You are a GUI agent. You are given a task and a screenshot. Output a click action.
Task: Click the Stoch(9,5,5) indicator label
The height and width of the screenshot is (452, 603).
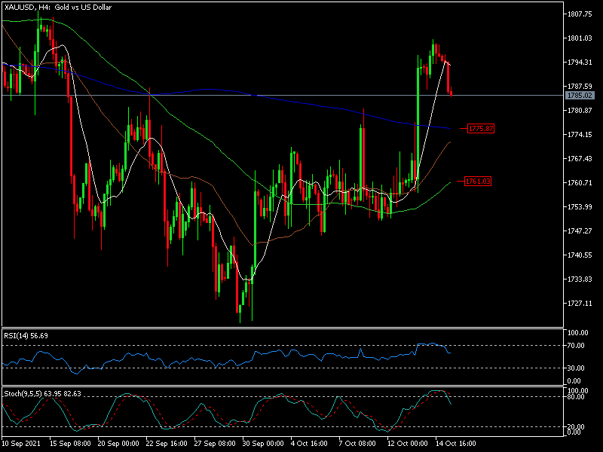(x=42, y=393)
